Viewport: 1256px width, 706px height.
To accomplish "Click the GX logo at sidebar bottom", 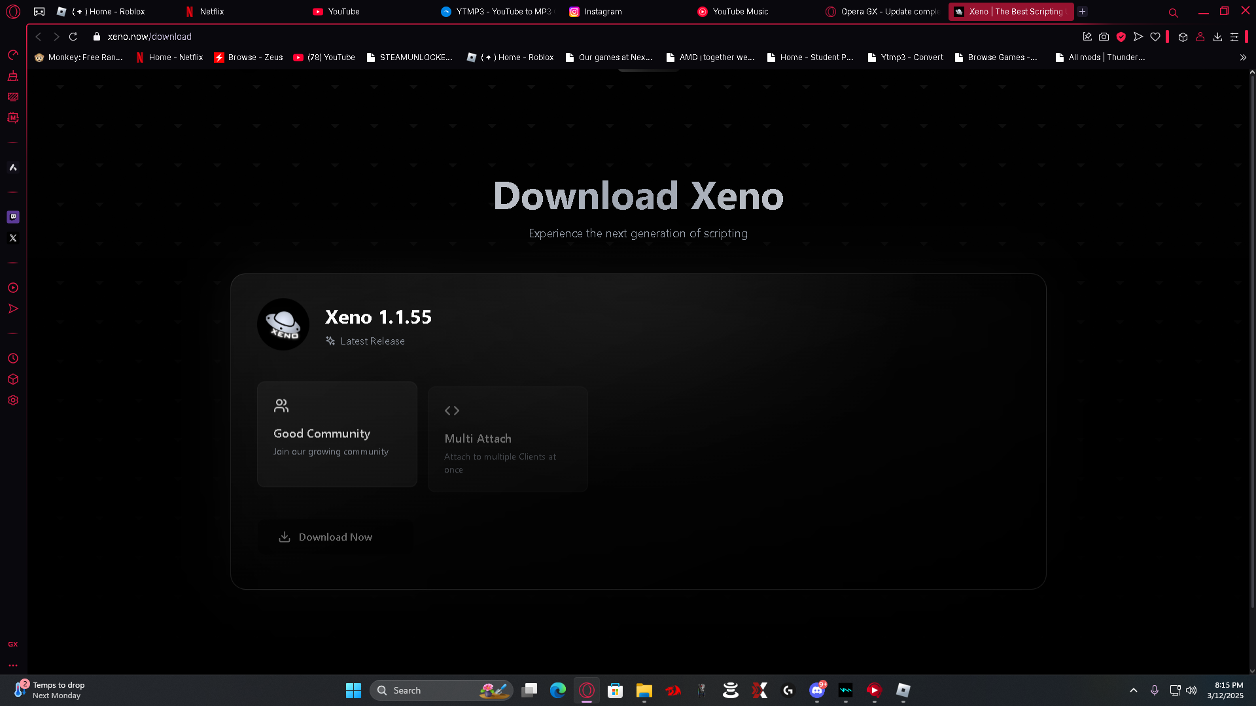I will (x=13, y=645).
